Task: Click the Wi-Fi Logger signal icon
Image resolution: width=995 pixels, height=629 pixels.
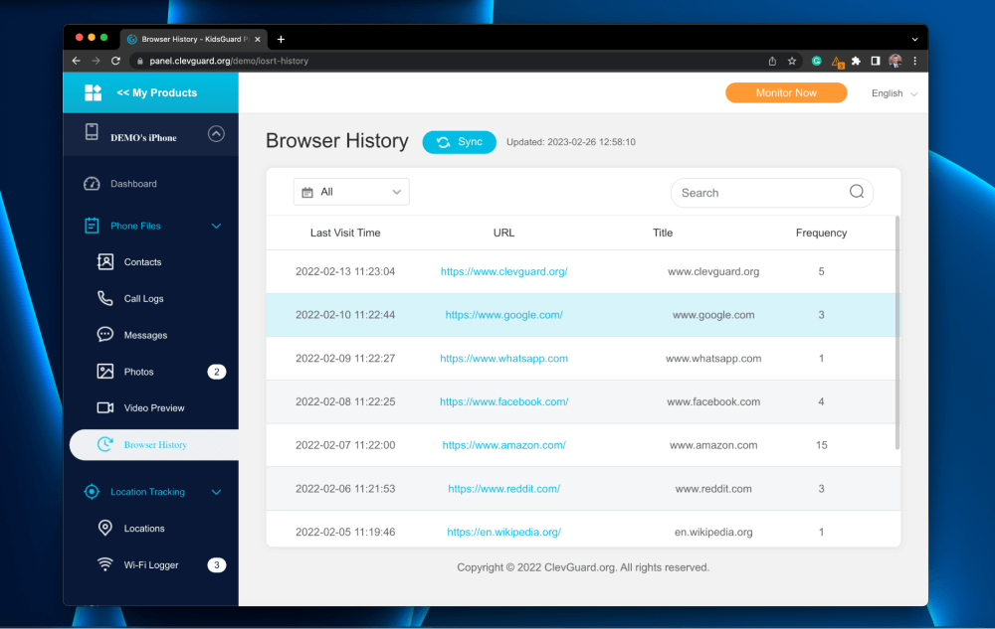Action: pos(105,564)
